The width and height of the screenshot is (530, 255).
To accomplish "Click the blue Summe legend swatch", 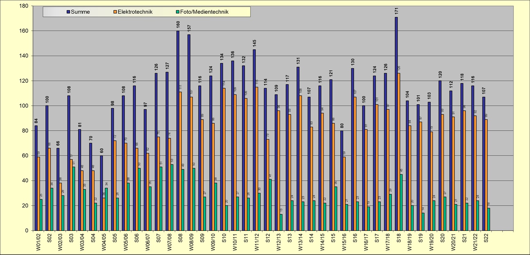I will click(68, 12).
